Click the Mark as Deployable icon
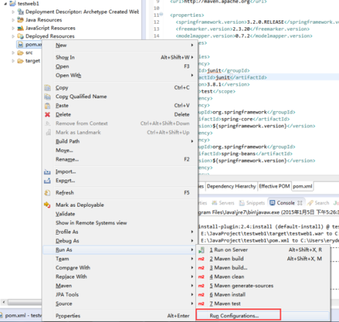Screen dimensions: 339x322 click(47, 205)
